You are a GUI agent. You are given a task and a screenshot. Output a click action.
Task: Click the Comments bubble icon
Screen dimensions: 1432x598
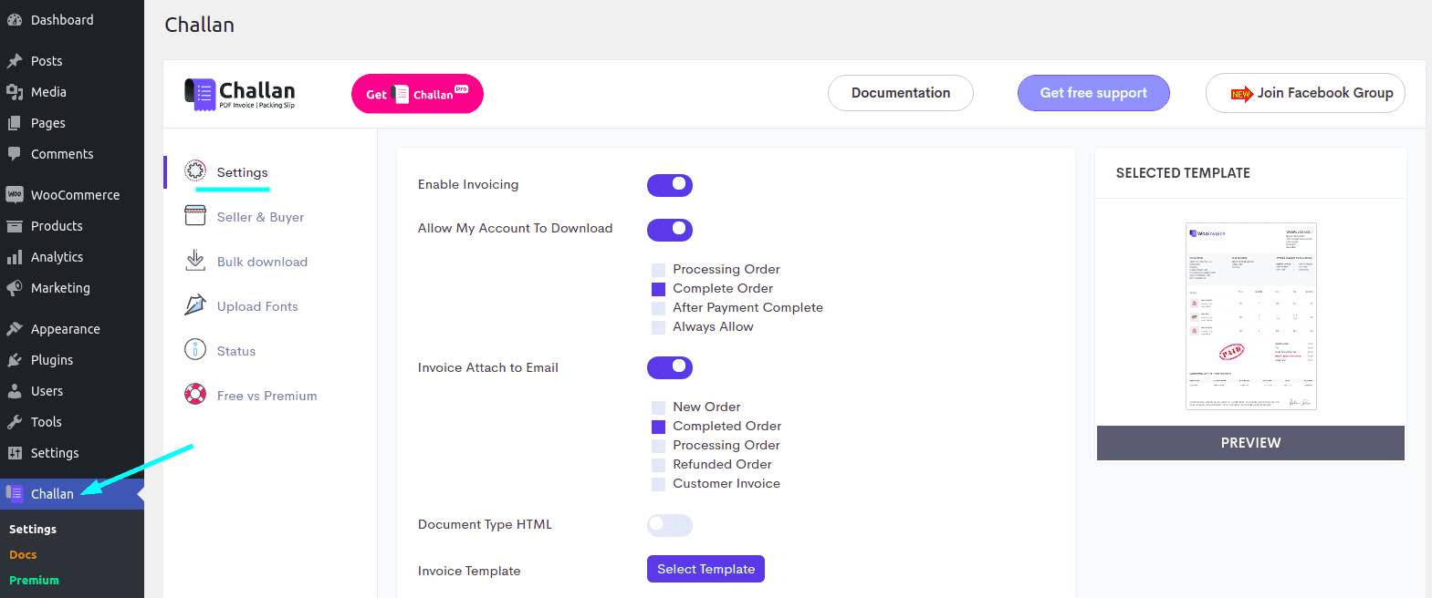tap(15, 154)
